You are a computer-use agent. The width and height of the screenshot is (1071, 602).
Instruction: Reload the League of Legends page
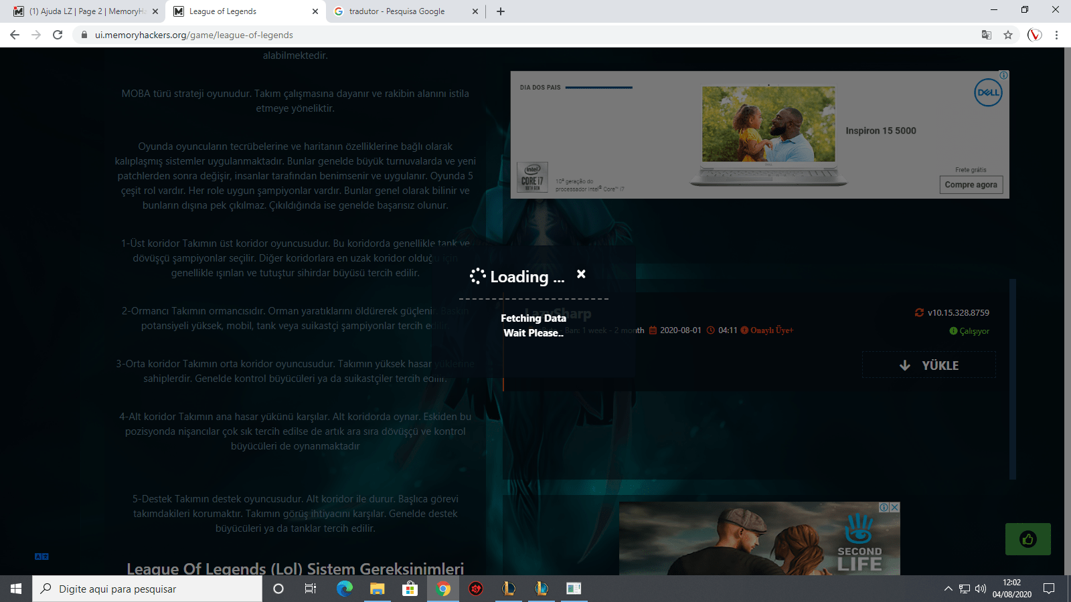click(58, 35)
